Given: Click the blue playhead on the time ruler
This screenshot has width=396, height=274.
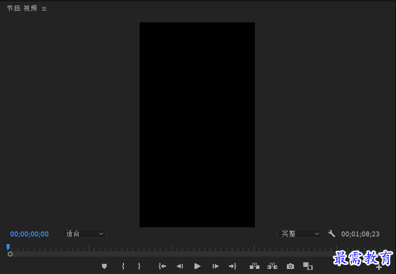Looking at the screenshot, I should 8,247.
